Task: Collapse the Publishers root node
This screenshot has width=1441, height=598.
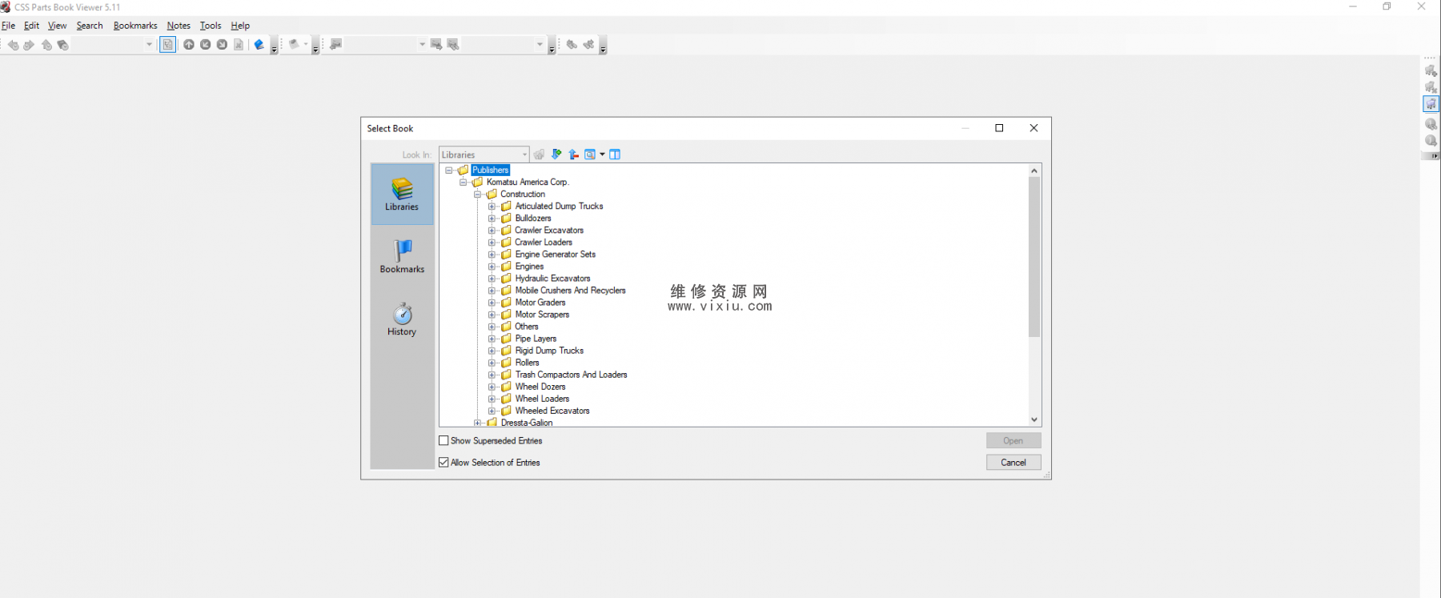Action: (x=449, y=171)
